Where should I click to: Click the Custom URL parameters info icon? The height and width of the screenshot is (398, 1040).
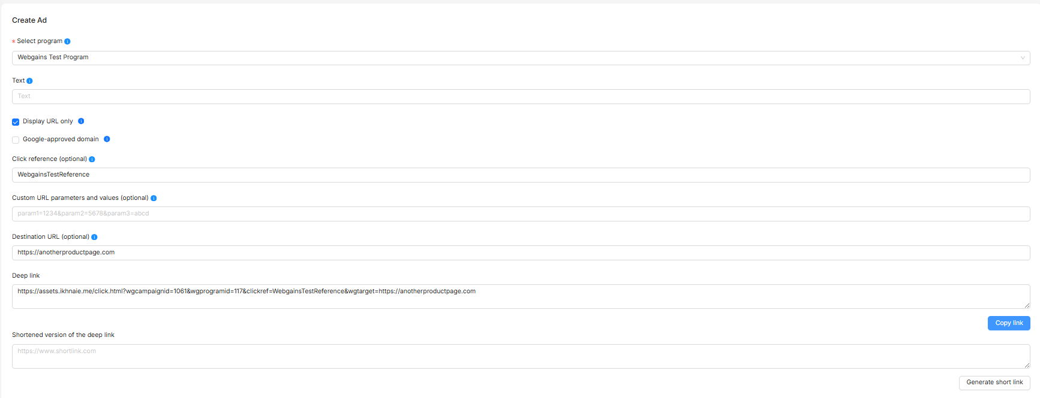pos(154,198)
